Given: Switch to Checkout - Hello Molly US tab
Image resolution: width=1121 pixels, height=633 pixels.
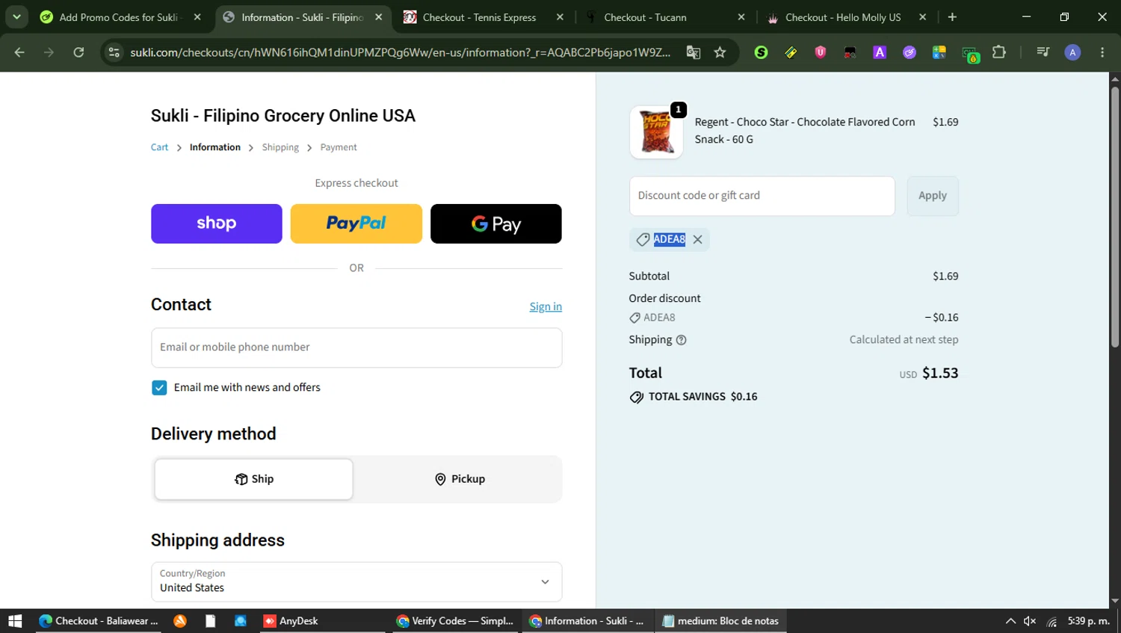Looking at the screenshot, I should pos(843,17).
